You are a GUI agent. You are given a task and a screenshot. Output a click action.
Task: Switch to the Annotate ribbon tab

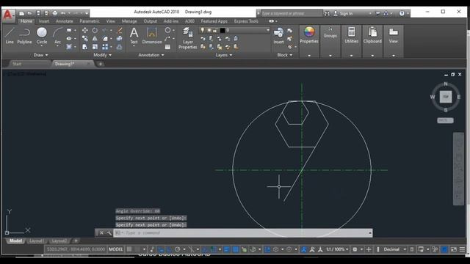(65, 21)
